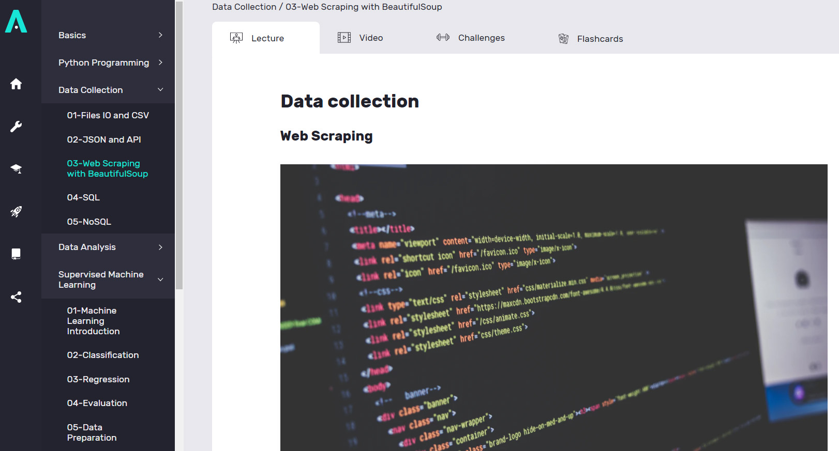Click the rocket icon in sidebar
The width and height of the screenshot is (839, 451).
coord(16,211)
